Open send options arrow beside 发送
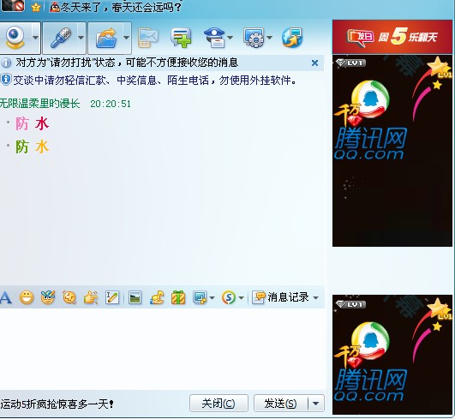The height and width of the screenshot is (419, 455). pos(315,404)
